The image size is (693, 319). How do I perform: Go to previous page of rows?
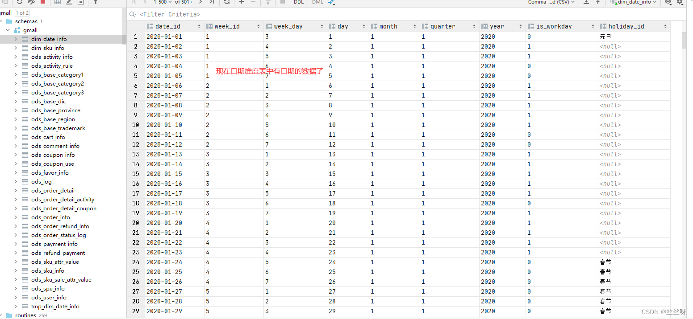click(145, 2)
